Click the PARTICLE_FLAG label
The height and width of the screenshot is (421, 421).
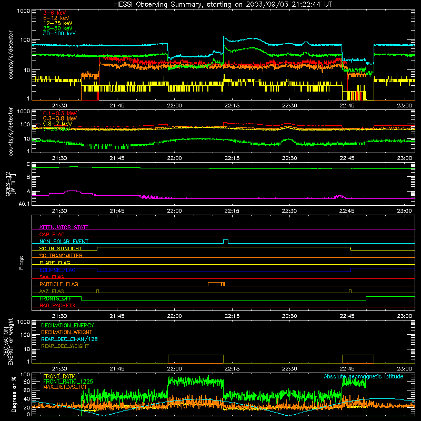(59, 284)
